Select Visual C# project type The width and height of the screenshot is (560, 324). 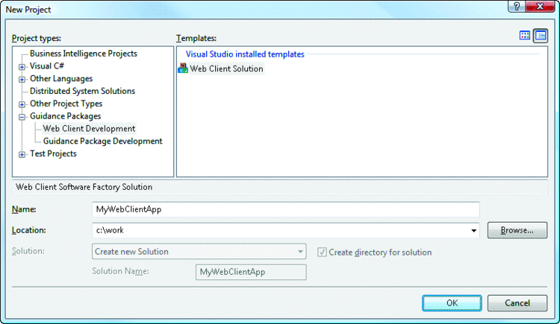pos(47,66)
